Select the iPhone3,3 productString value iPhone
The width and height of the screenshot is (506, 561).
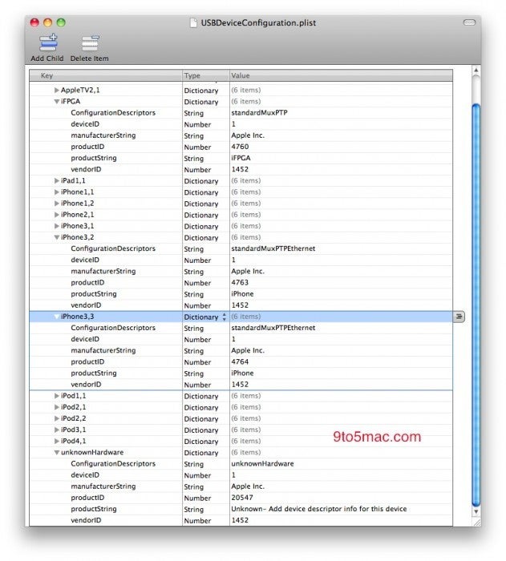pyautogui.click(x=242, y=373)
